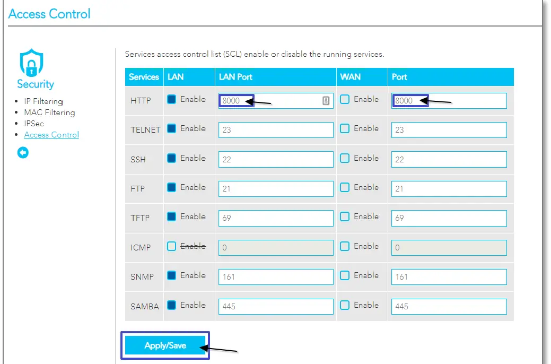Image resolution: width=551 pixels, height=364 pixels.
Task: Open IP Filtering page
Action: tap(43, 101)
